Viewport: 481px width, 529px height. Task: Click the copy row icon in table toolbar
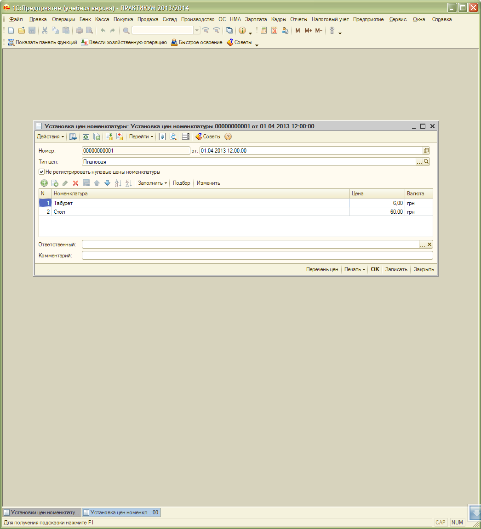(55, 183)
